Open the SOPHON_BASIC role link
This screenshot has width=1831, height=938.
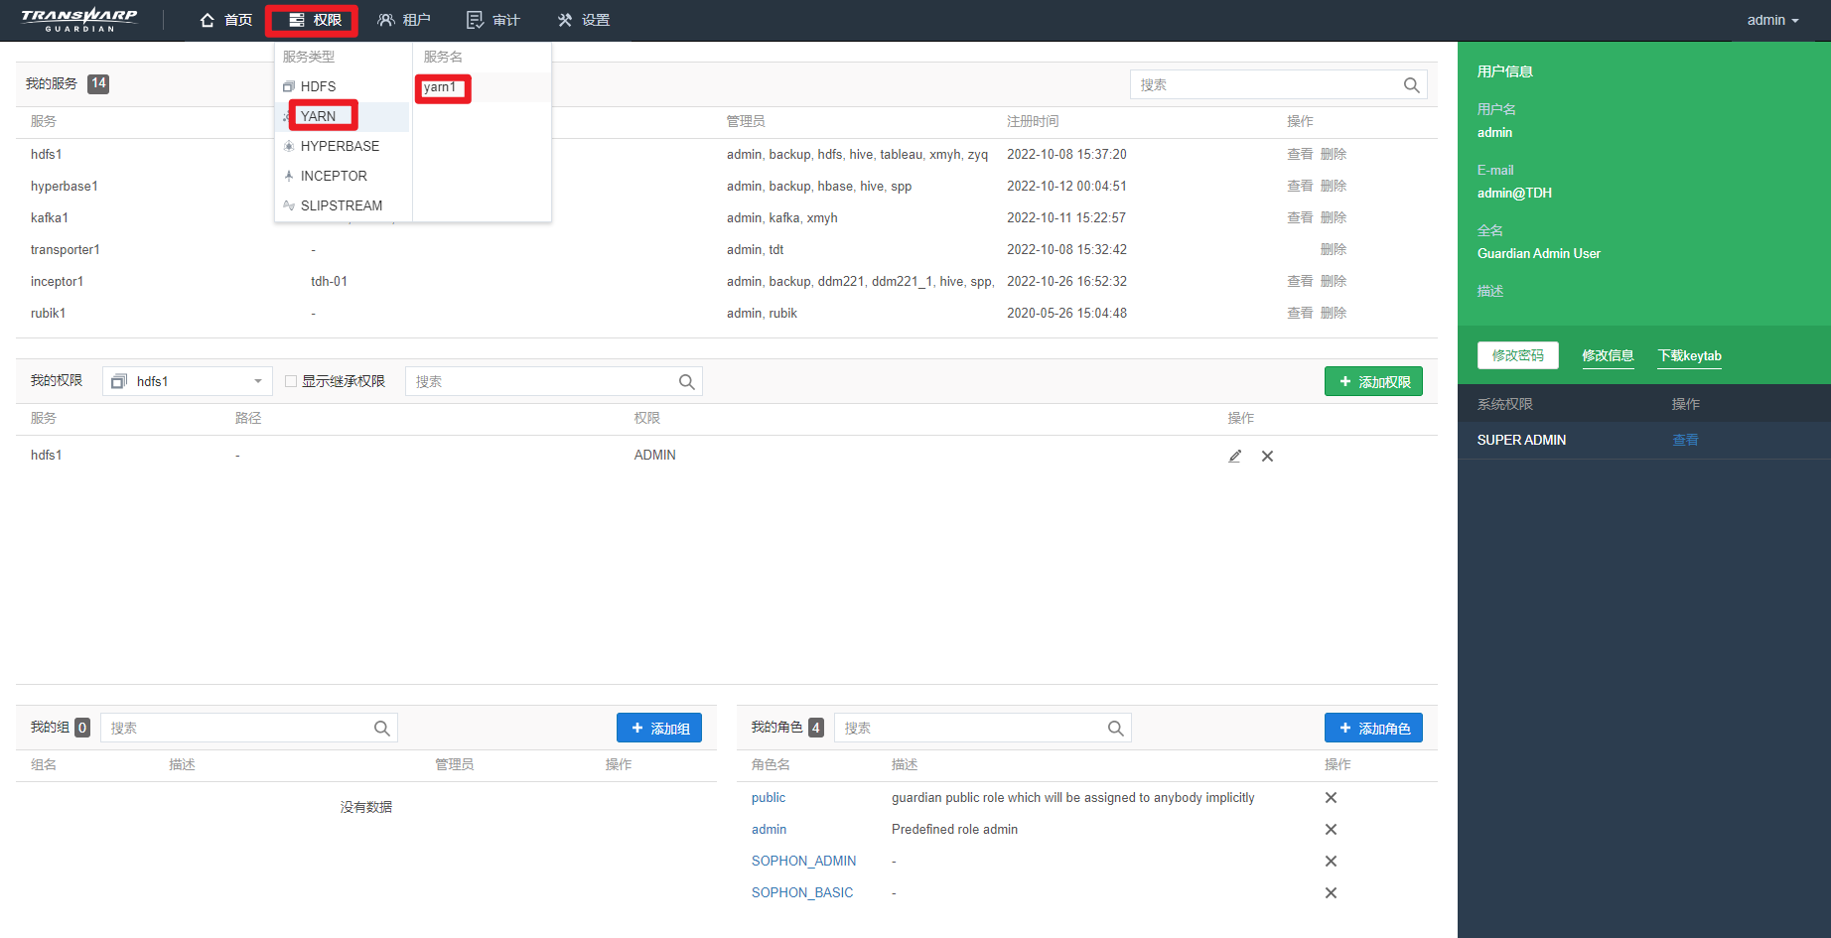pyautogui.click(x=802, y=892)
